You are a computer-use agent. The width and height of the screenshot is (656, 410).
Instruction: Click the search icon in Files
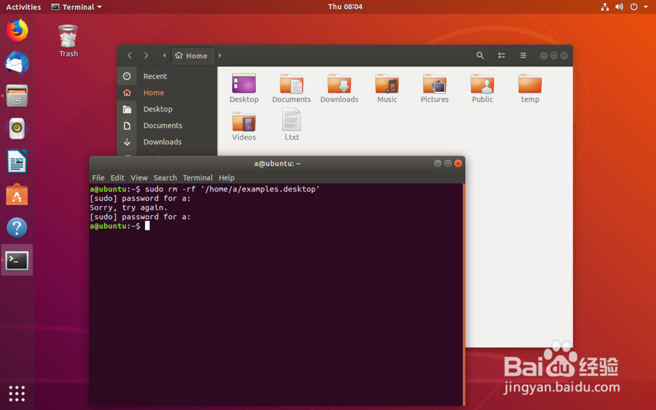pos(480,55)
